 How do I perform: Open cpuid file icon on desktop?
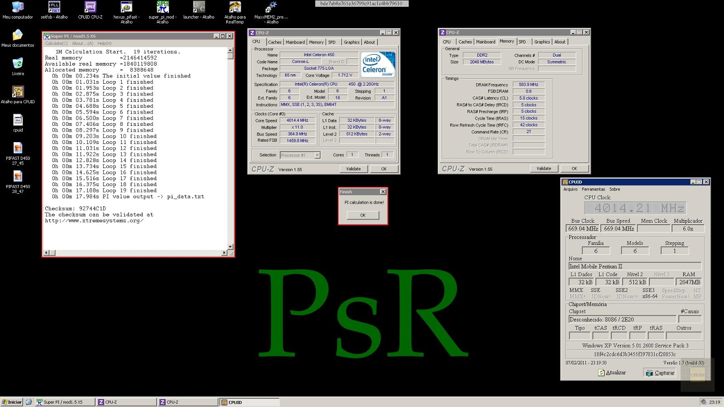pos(18,120)
